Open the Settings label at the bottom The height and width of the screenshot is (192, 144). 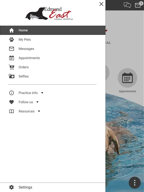coord(25,187)
